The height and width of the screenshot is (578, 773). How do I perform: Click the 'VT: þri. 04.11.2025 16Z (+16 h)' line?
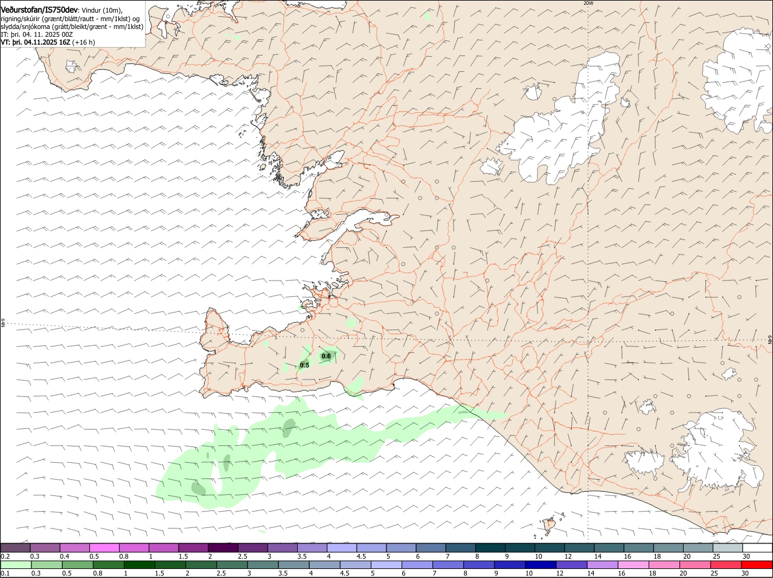click(x=48, y=42)
